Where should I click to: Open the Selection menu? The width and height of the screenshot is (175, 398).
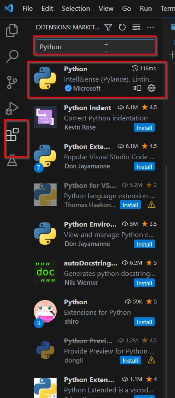coord(76,8)
